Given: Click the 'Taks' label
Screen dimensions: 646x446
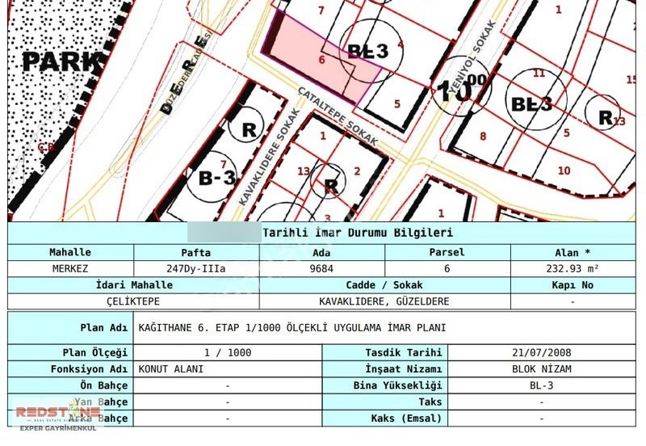Looking at the screenshot, I should pyautogui.click(x=430, y=402).
